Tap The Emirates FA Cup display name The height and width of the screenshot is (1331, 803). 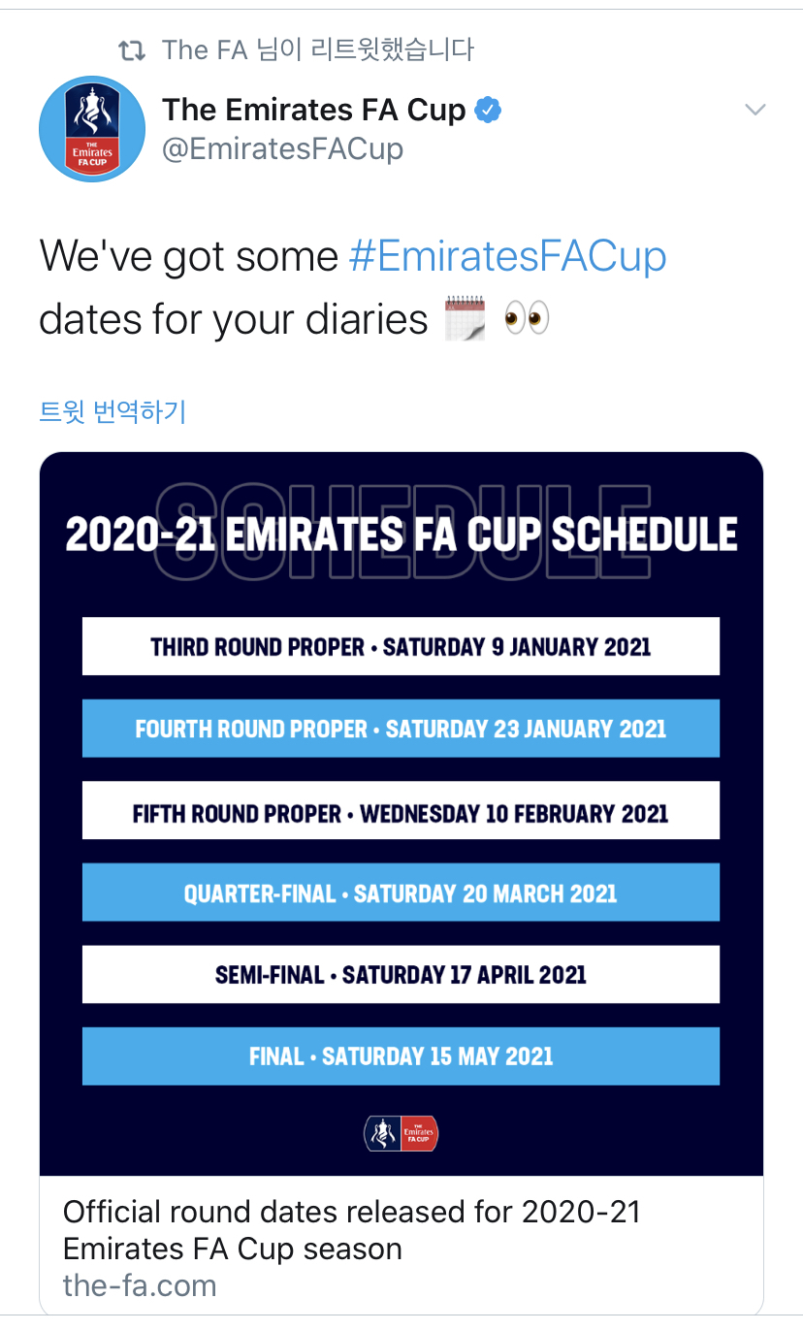click(314, 110)
